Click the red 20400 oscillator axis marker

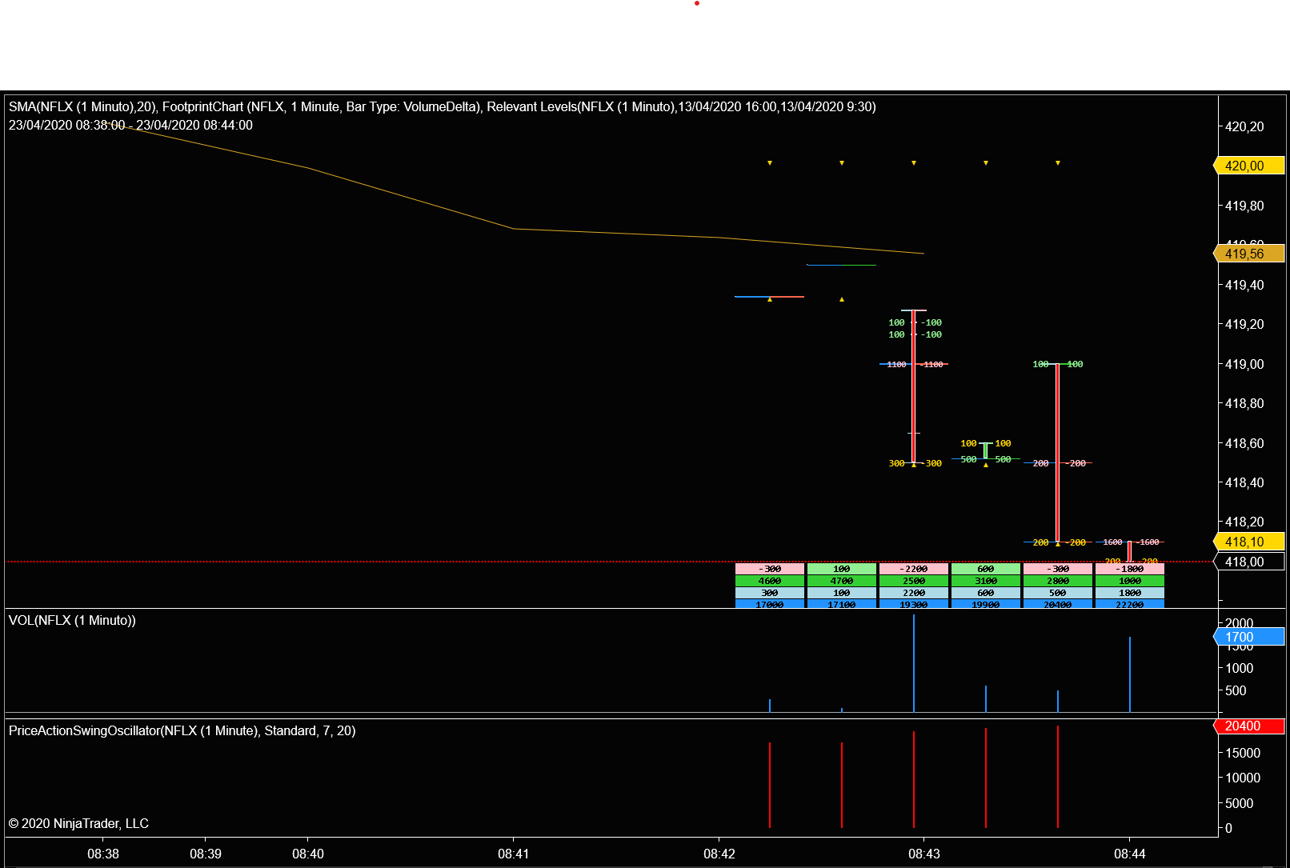1249,726
